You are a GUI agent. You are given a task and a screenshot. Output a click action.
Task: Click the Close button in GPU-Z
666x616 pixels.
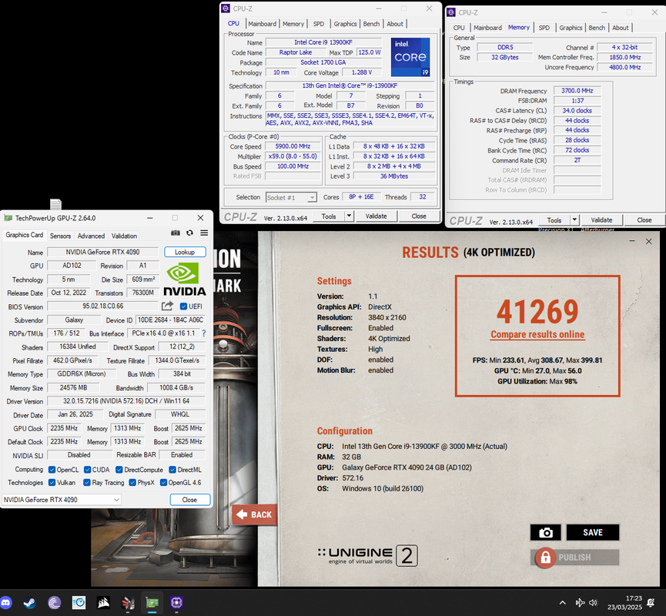[190, 500]
